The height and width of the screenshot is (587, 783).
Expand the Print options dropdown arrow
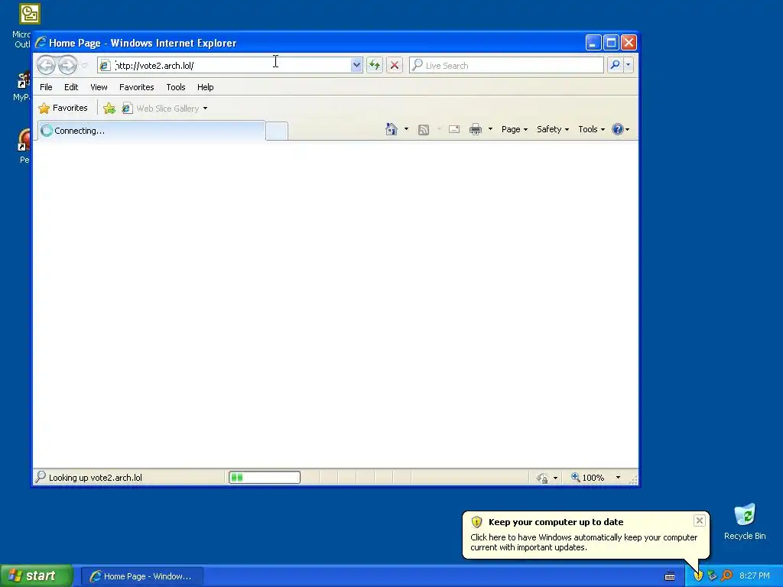490,129
